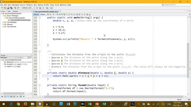This screenshot has width=191, height=107.
Task: Open Firefox from the taskbar
Action: (25, 104)
